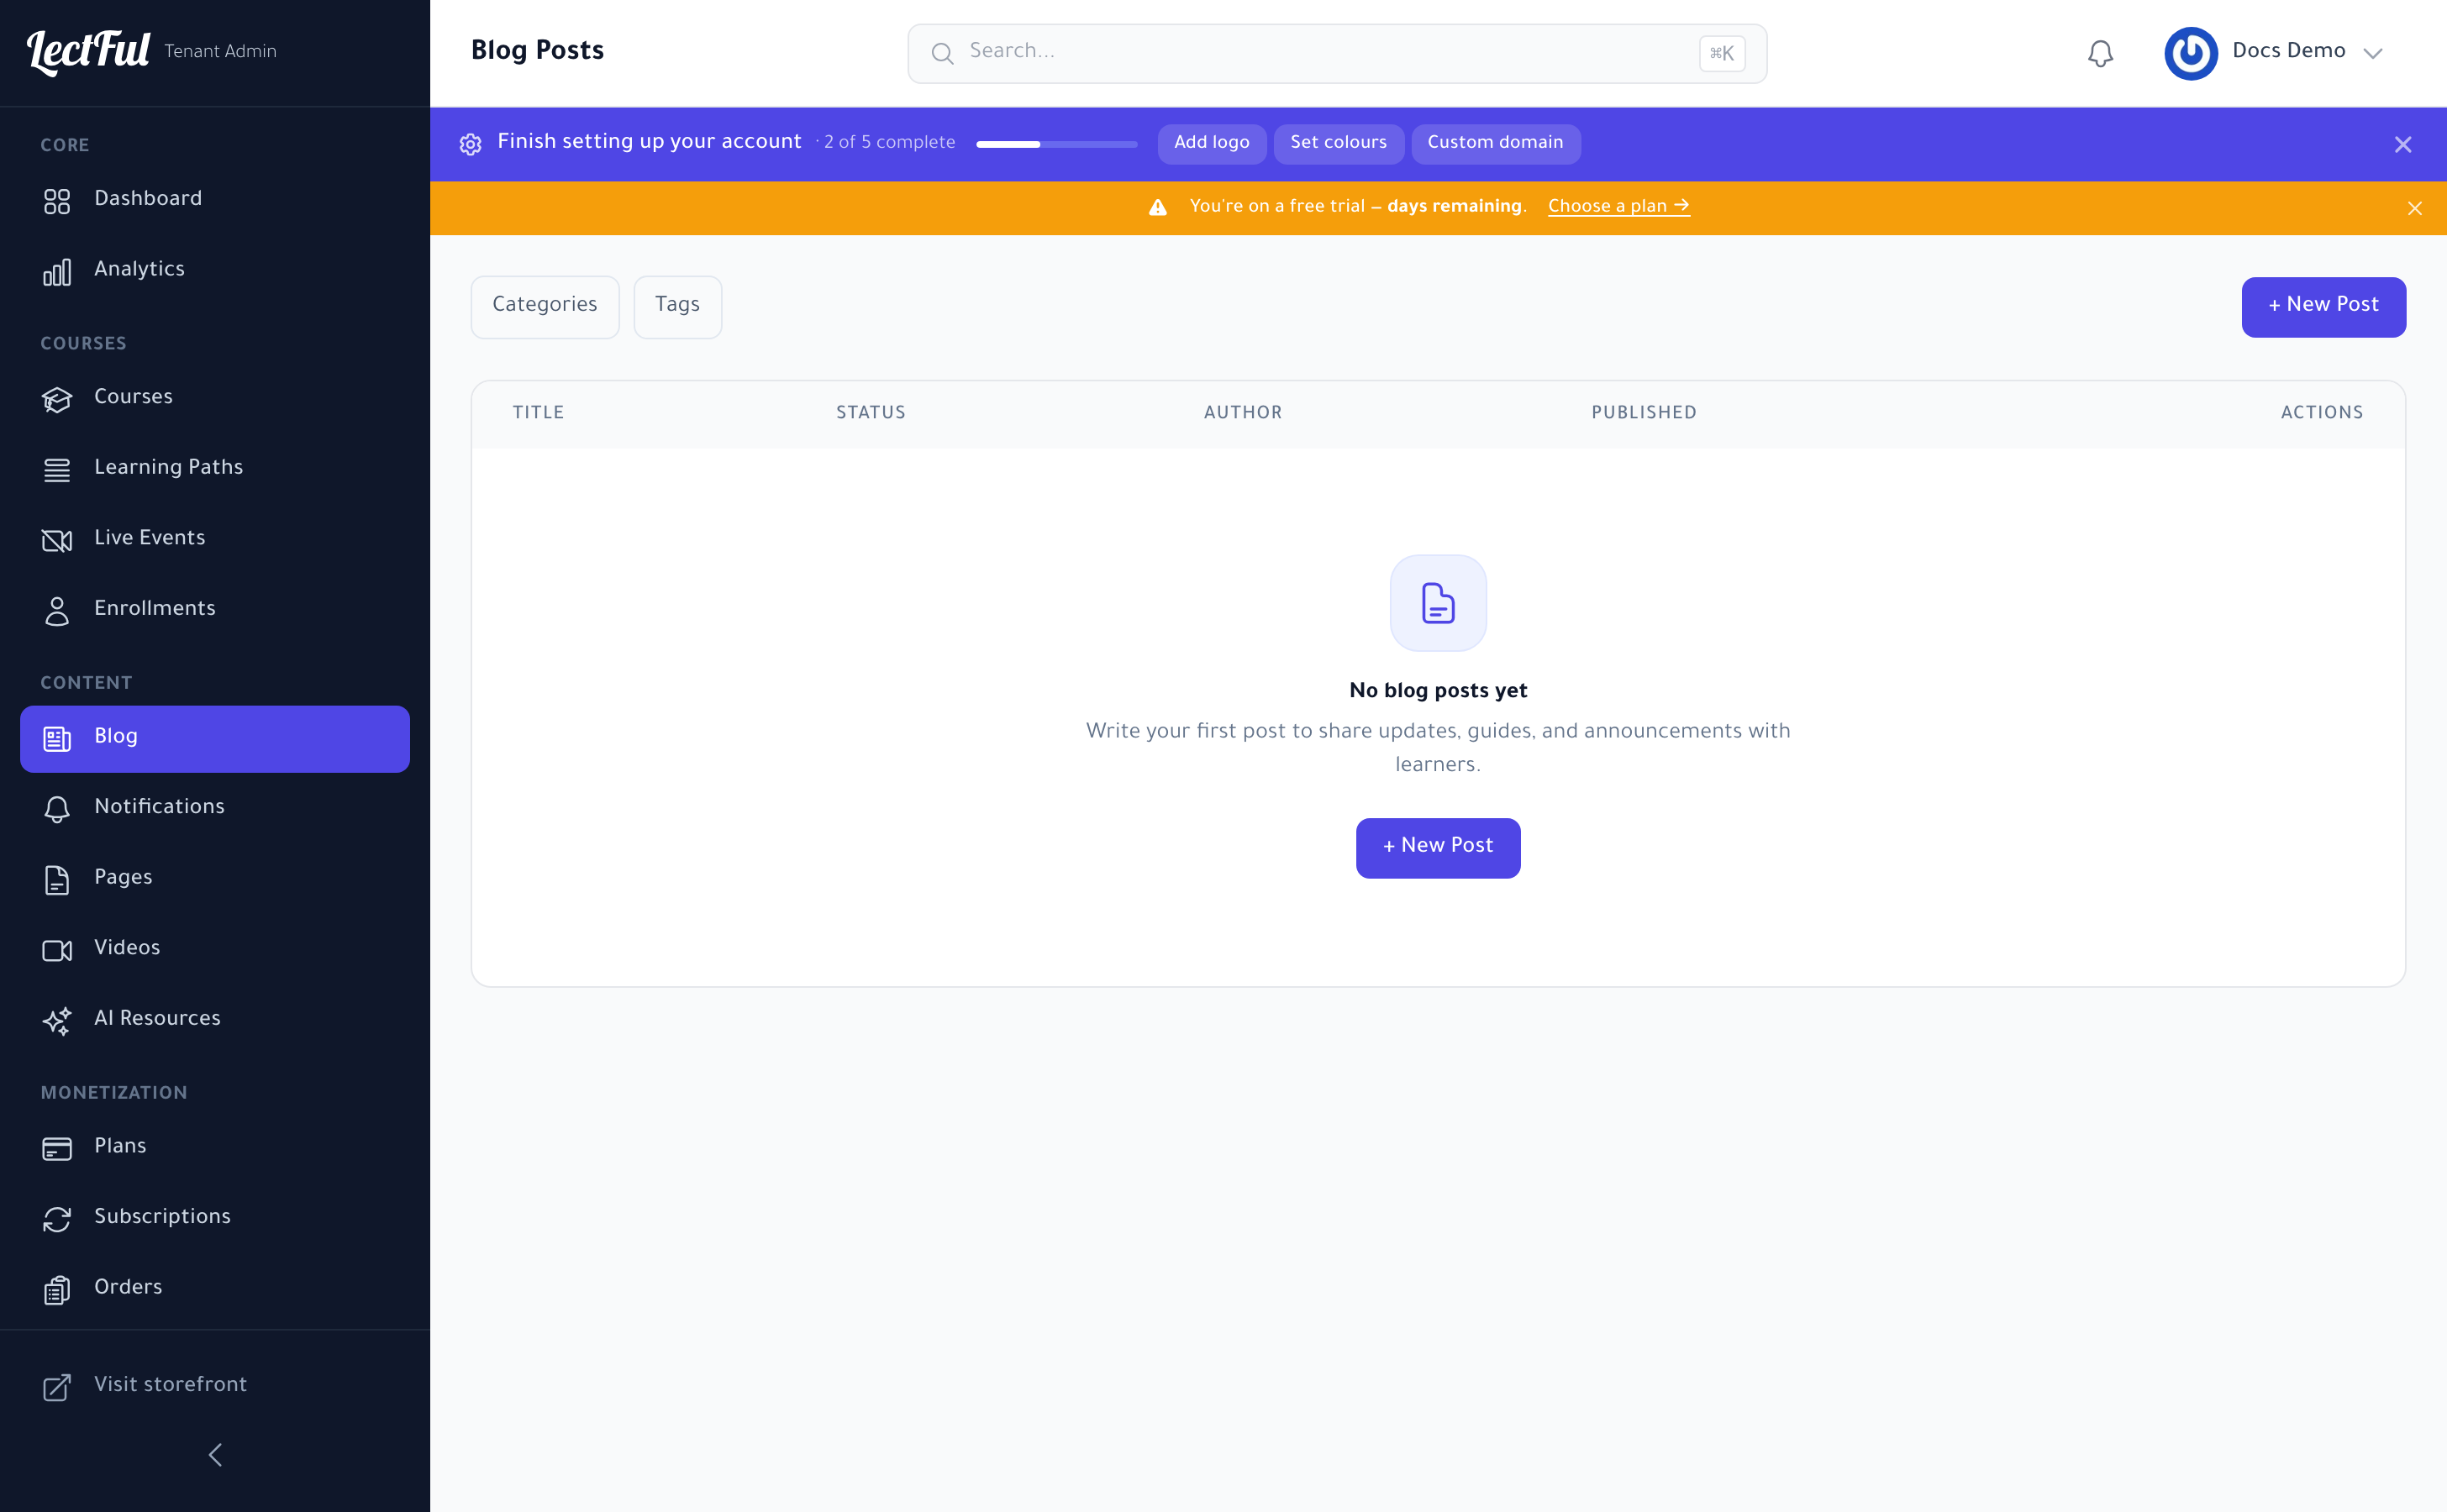Screen dimensions: 2447x1512
Task: Follow the Choose a plan link
Action: 1618,207
